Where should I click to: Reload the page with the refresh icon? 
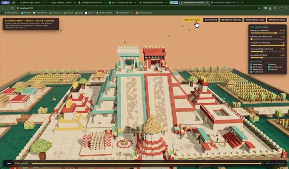(x=12, y=8)
